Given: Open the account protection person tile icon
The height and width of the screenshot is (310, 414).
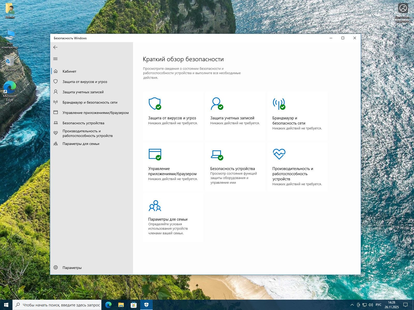Looking at the screenshot, I should [217, 104].
